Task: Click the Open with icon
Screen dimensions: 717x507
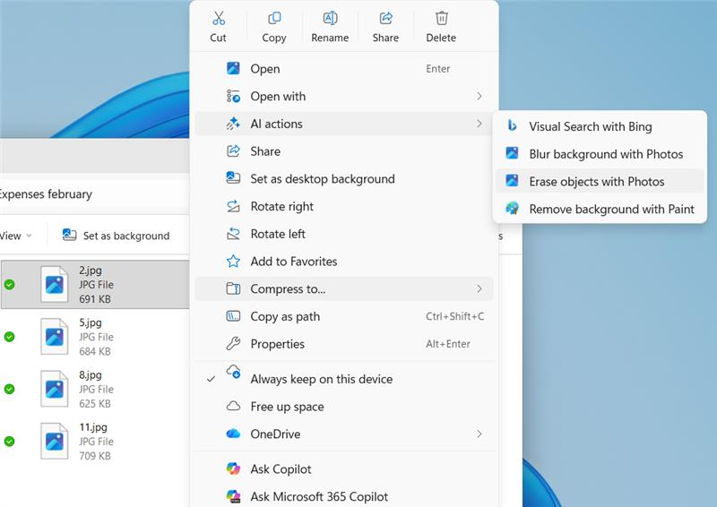Action: point(233,96)
